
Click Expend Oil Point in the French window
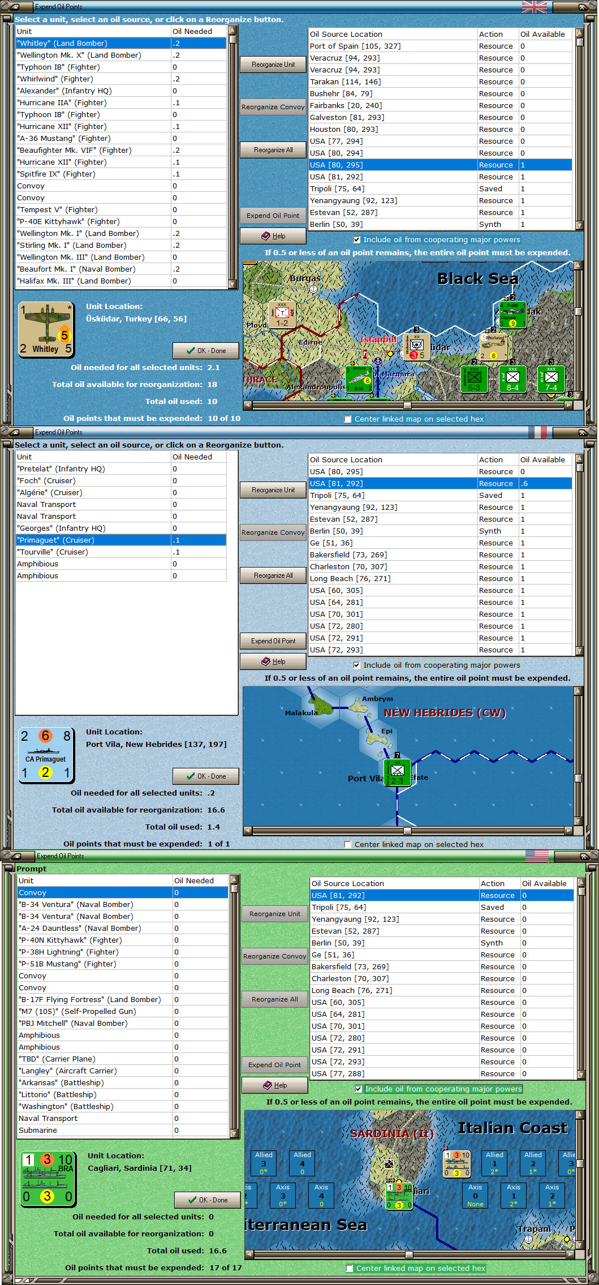tap(273, 641)
